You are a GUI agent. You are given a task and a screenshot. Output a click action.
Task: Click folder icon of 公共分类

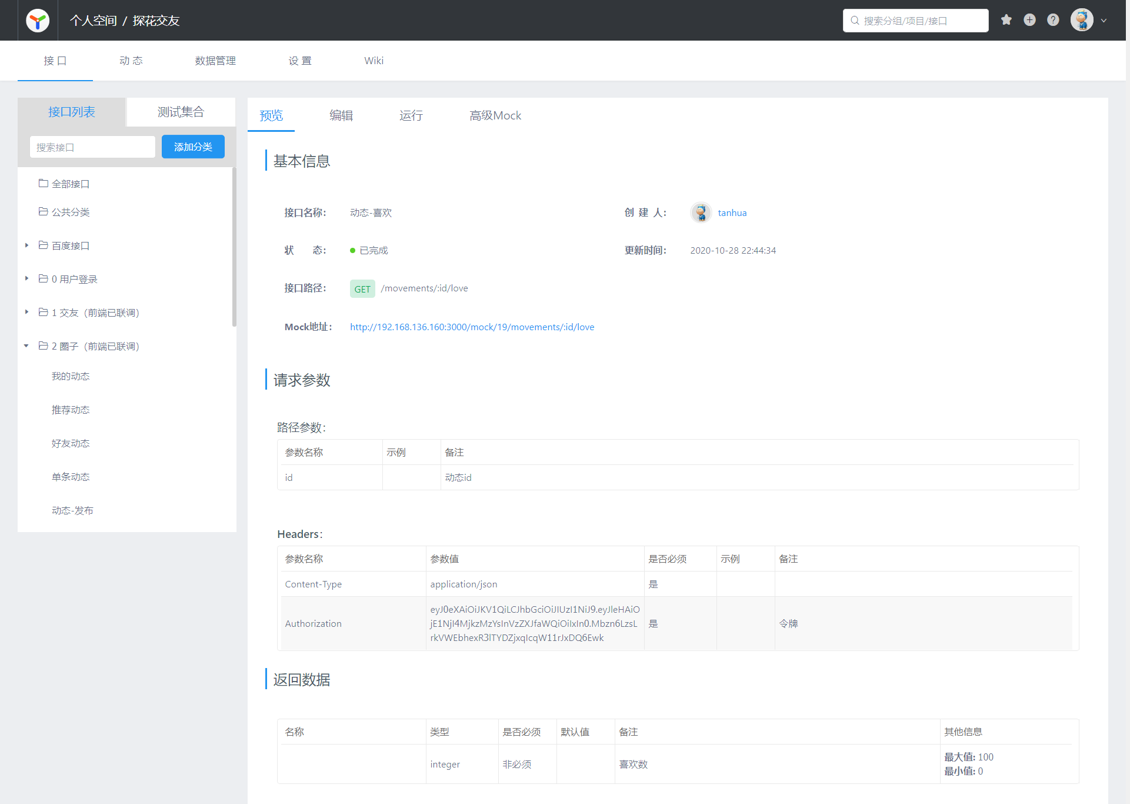(43, 211)
